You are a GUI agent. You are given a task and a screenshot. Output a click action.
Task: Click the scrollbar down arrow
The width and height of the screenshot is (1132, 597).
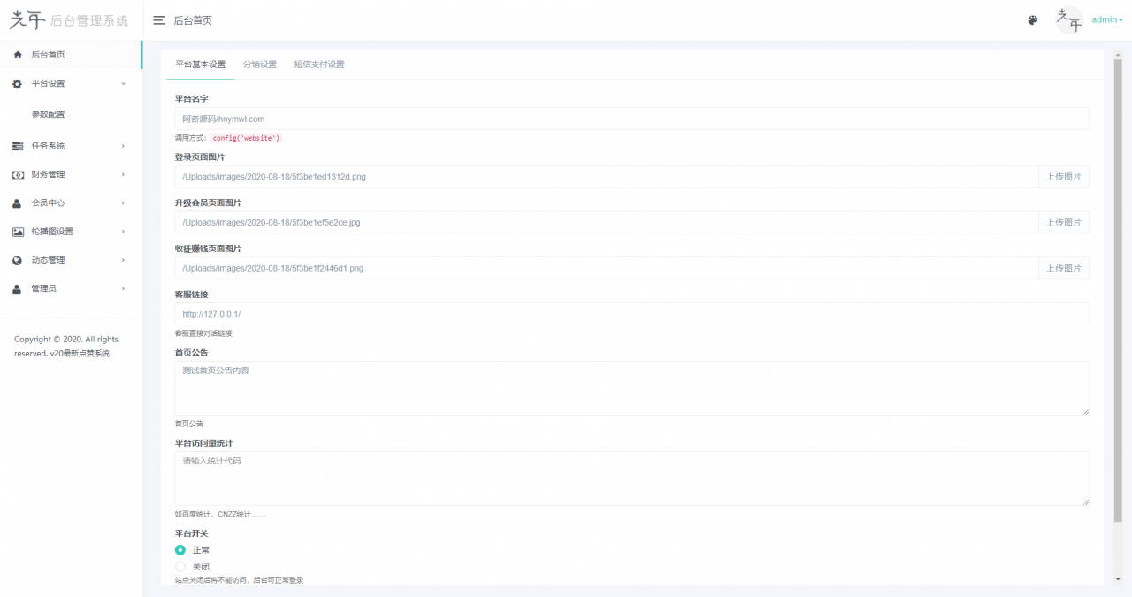1118,579
